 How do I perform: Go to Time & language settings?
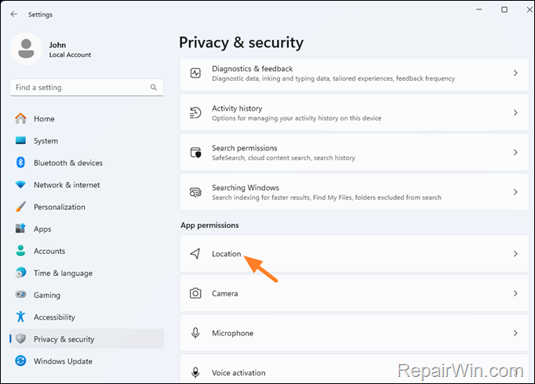63,274
